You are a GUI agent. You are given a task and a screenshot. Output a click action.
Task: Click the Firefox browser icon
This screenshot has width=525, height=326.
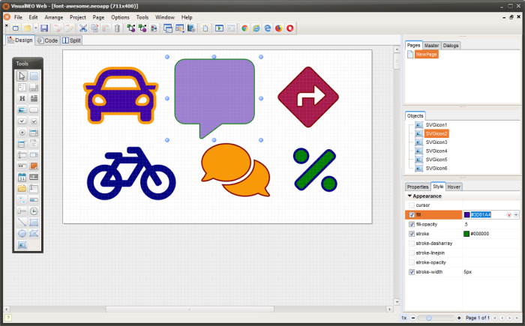[279, 28]
